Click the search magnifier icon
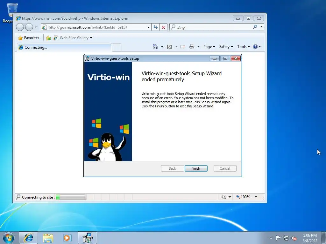The width and height of the screenshot is (326, 244). pyautogui.click(x=255, y=27)
